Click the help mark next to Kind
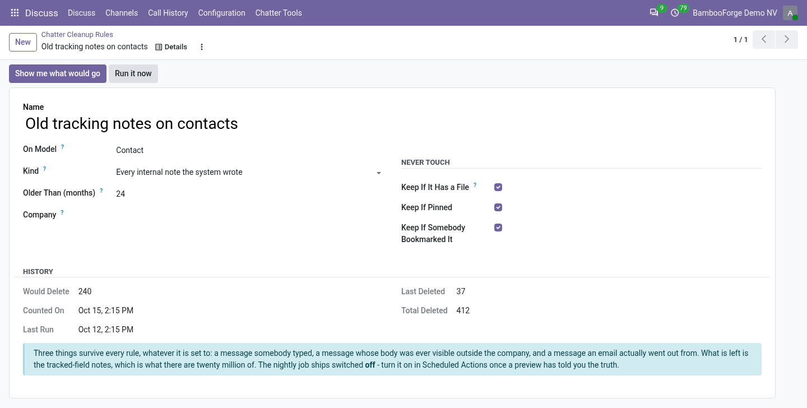 point(45,169)
